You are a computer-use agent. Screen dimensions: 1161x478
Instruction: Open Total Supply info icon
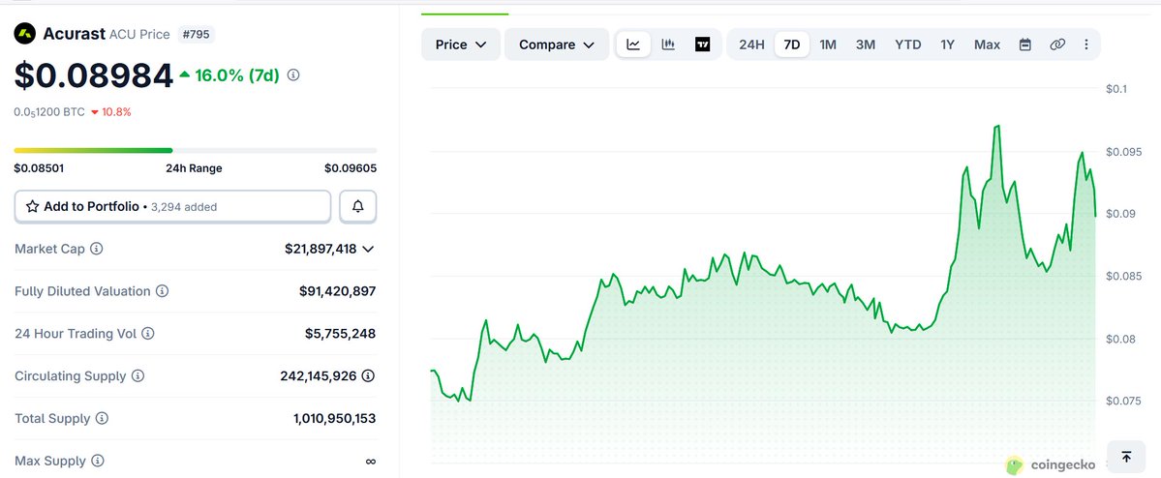tap(103, 418)
